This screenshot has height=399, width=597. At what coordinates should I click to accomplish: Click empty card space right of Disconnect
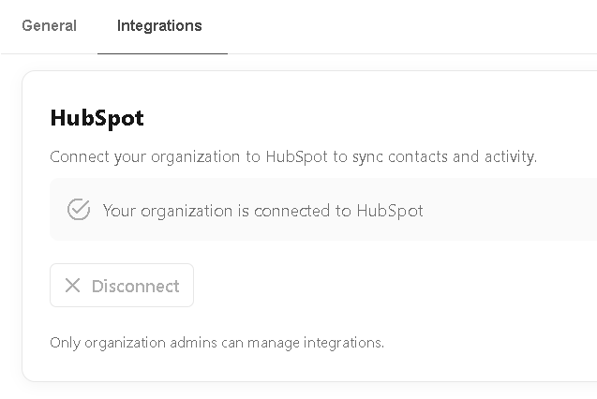click(394, 286)
